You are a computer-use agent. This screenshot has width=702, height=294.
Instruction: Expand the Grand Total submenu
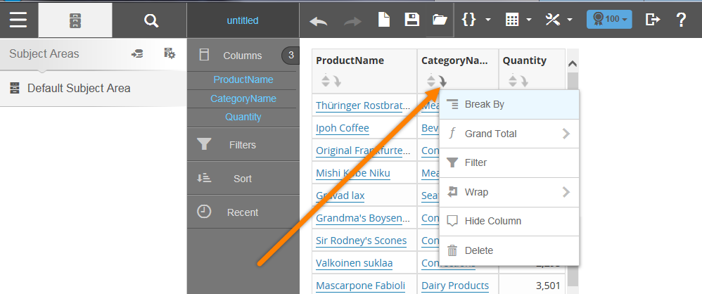coord(508,134)
